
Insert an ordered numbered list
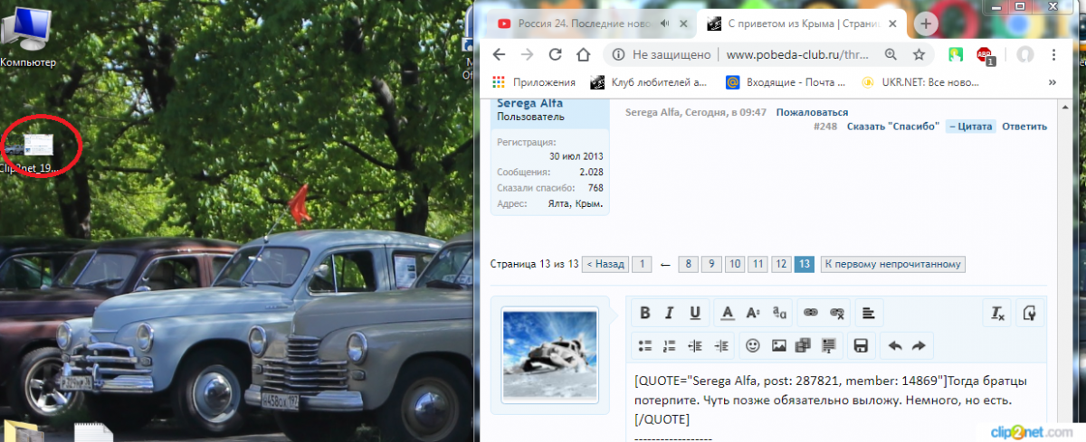(x=670, y=345)
